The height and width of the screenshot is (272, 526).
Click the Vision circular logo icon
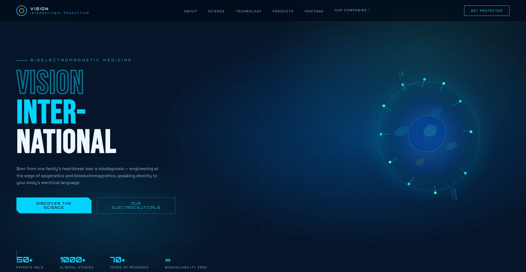(x=22, y=11)
